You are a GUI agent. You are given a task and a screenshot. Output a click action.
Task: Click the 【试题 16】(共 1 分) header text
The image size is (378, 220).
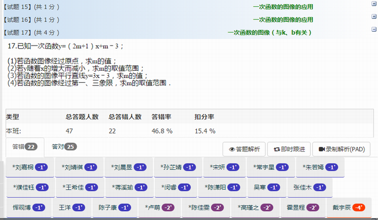[x=31, y=20]
